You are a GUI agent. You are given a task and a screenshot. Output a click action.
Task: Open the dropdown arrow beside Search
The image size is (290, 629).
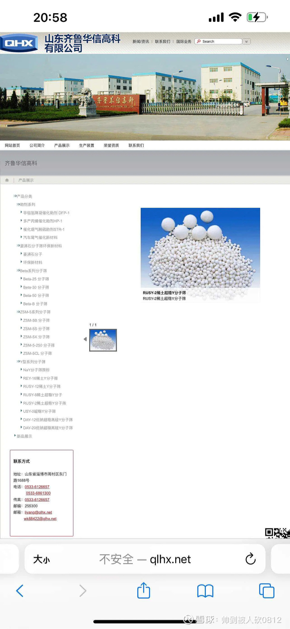coord(247,41)
